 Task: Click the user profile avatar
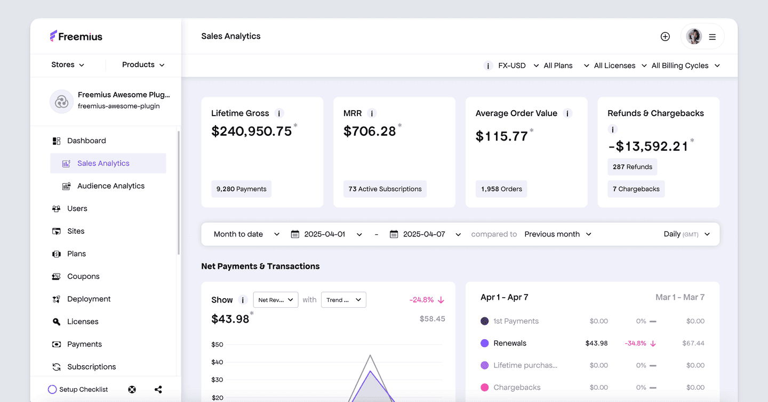pyautogui.click(x=694, y=37)
